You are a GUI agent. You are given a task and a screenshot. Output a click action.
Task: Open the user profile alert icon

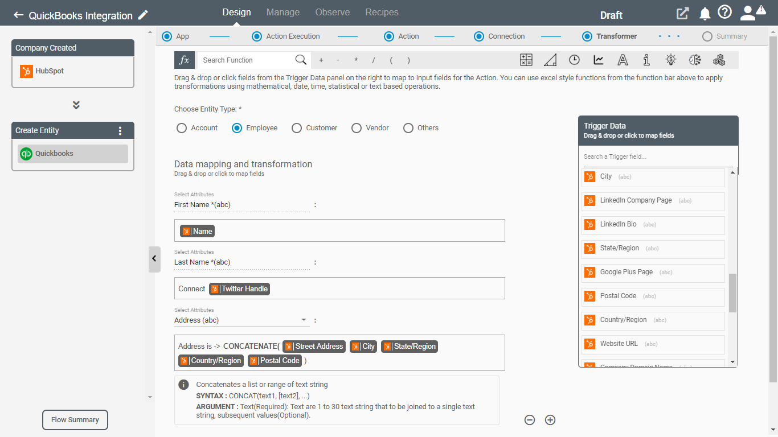[752, 13]
